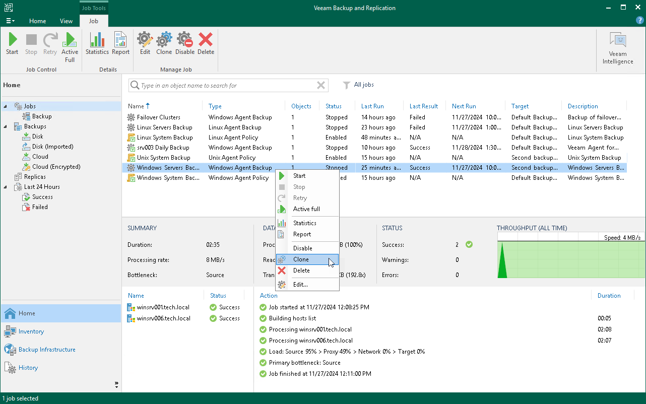This screenshot has height=404, width=646.
Task: Open the All jobs filter
Action: click(358, 85)
